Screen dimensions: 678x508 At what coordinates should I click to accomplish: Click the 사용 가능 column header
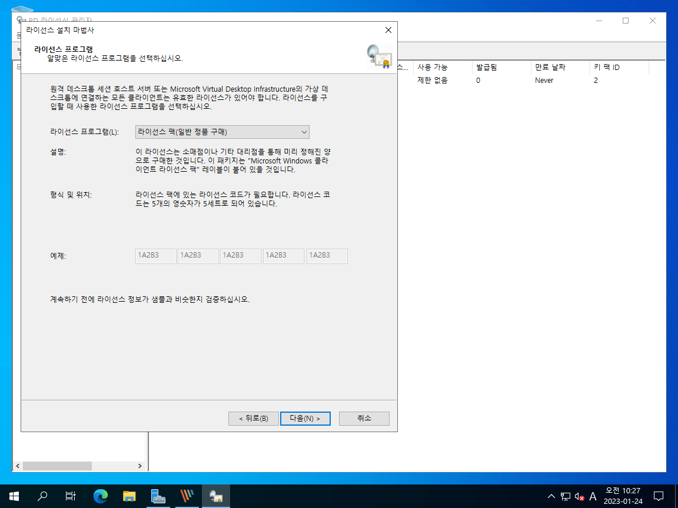tap(443, 67)
